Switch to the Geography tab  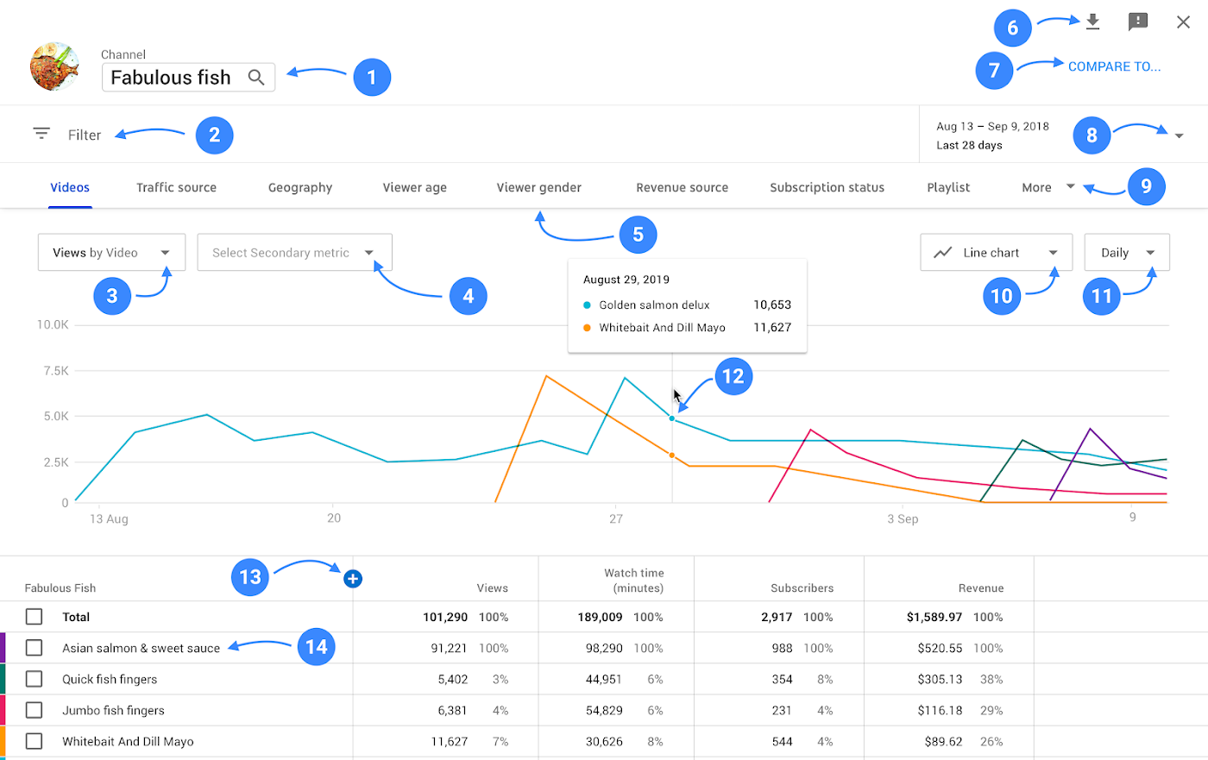[x=299, y=187]
